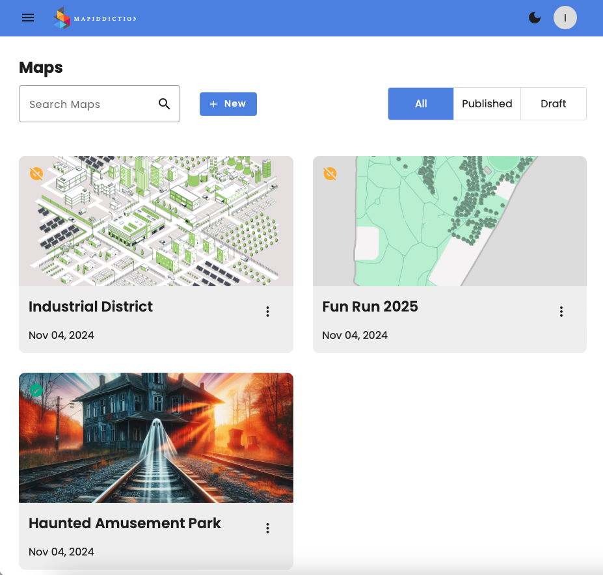Screen dimensions: 603x575
Task: Open options menu for Industrial District
Action: coord(267,312)
